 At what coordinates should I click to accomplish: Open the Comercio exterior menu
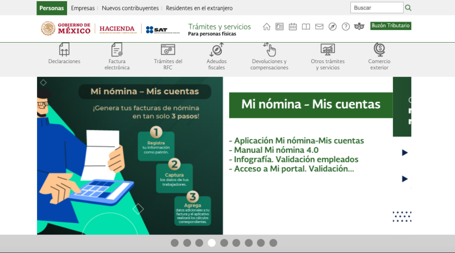point(379,57)
